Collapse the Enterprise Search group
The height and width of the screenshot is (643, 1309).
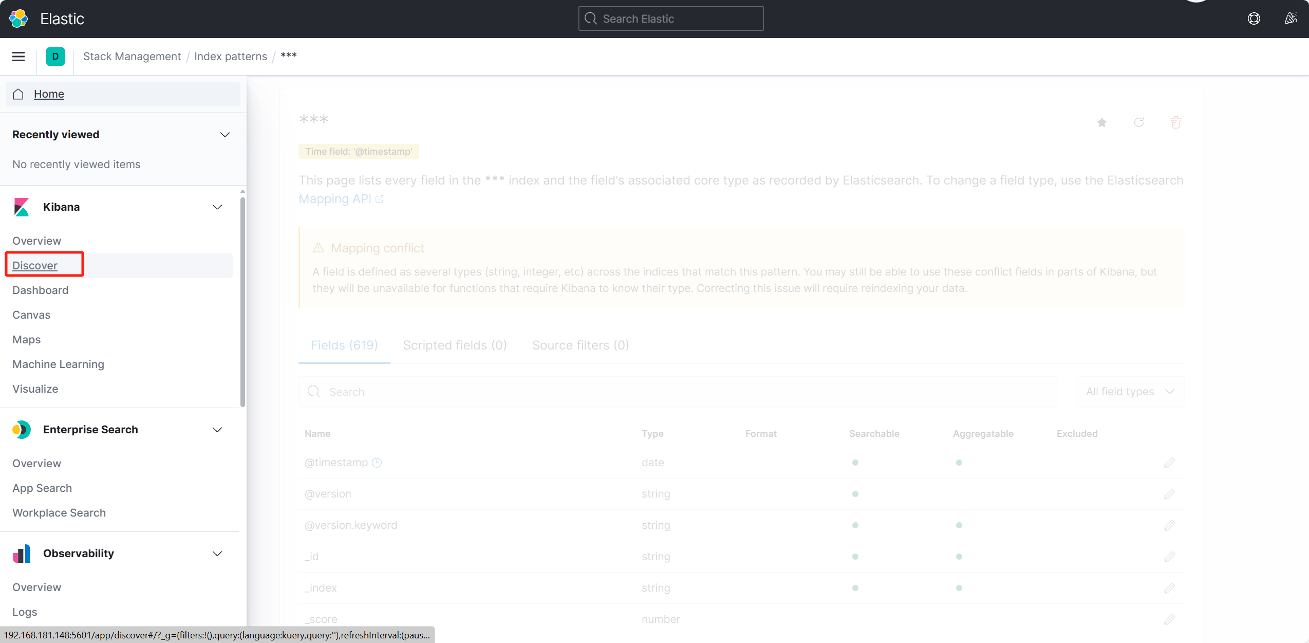217,430
